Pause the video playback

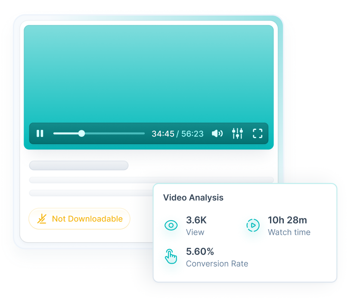pyautogui.click(x=40, y=133)
